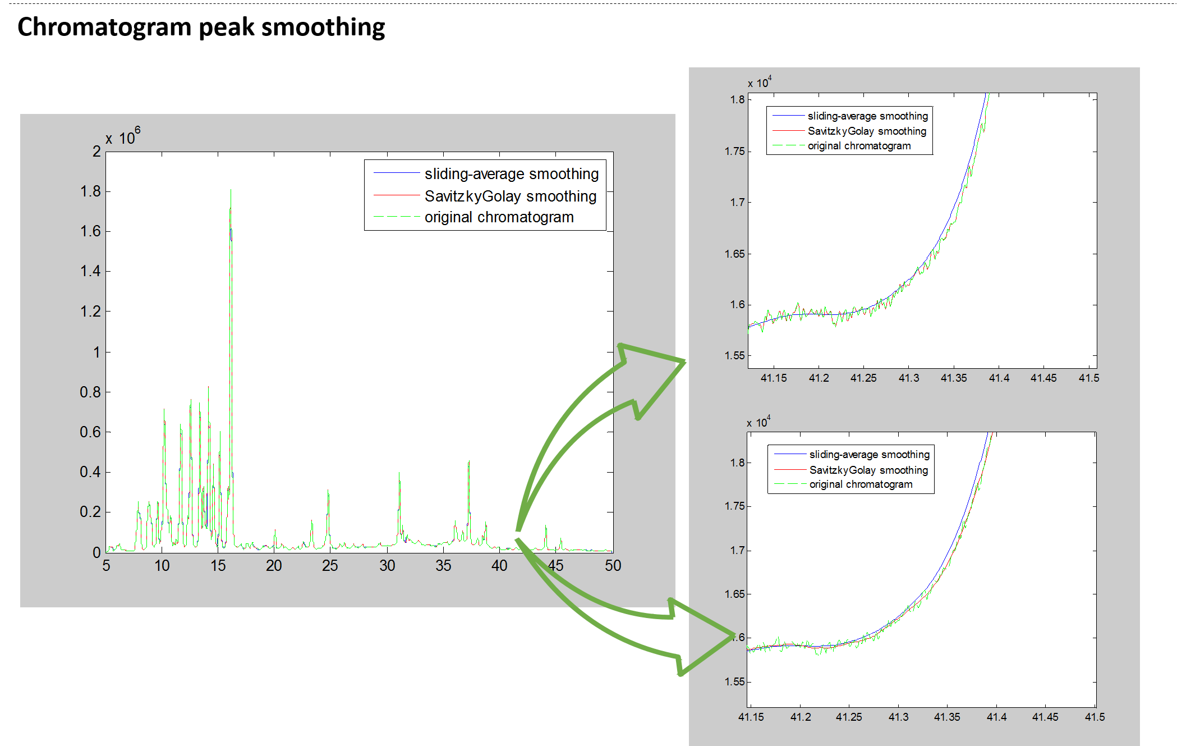Click the 'x 10^6' exponent label on main plot
This screenshot has height=746, width=1177.
[123, 136]
